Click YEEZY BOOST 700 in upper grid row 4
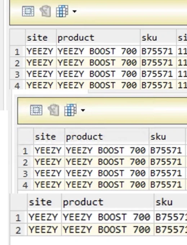This screenshot has height=245, width=187. [x=98, y=85]
